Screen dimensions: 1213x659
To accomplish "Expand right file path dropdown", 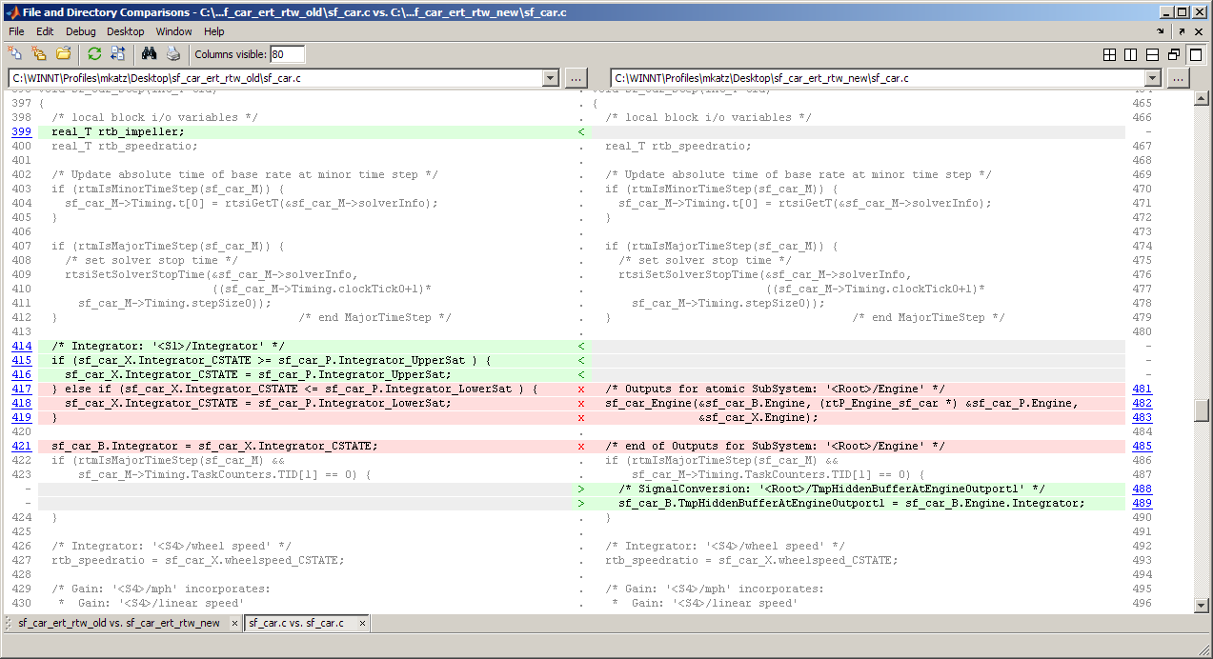I will coord(1153,78).
